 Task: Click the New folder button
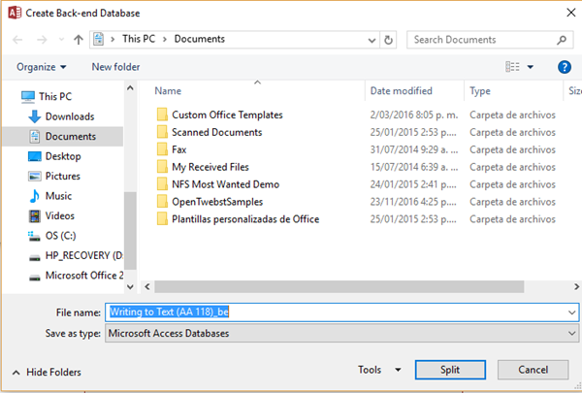point(115,67)
